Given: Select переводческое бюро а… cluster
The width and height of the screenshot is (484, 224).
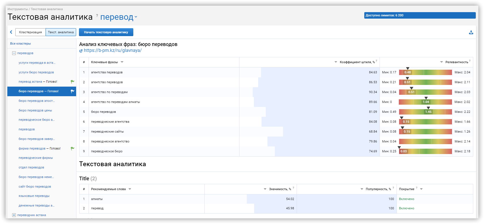Looking at the screenshot, I should coord(37,120).
